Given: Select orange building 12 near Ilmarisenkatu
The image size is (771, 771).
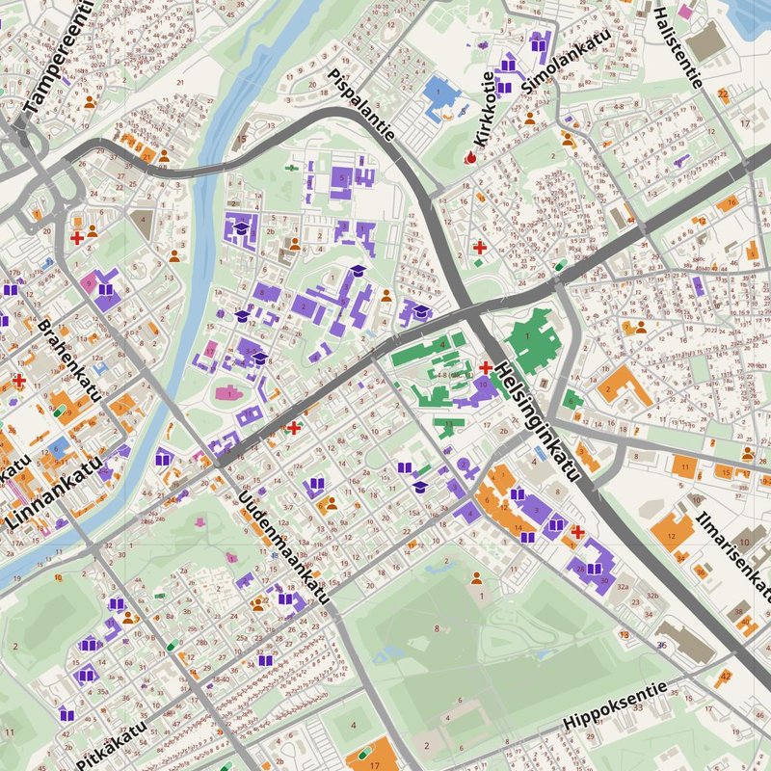Looking at the screenshot, I should point(672,533).
